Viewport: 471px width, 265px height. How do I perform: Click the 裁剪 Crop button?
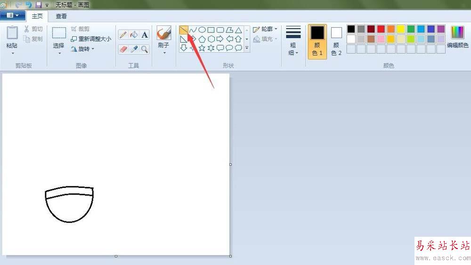coord(80,29)
